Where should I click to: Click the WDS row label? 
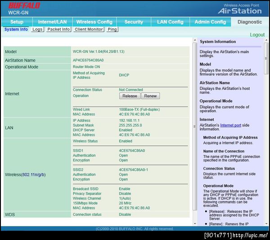[x=10, y=215]
